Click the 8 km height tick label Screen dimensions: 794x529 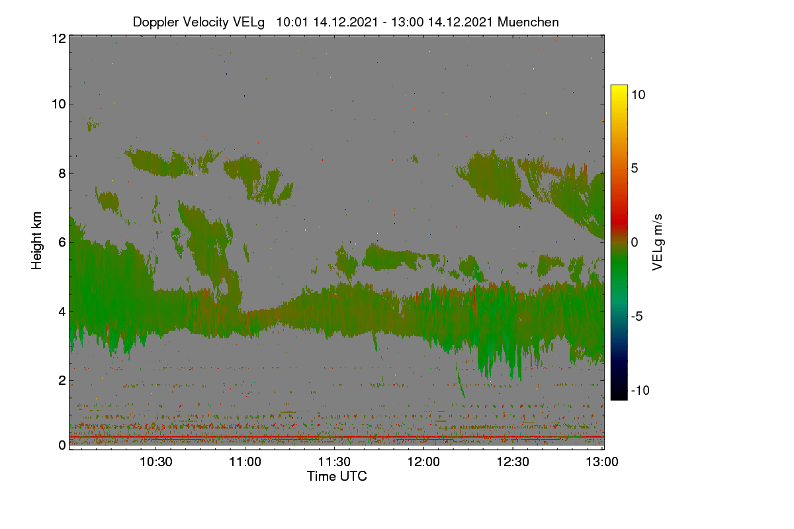coord(62,173)
